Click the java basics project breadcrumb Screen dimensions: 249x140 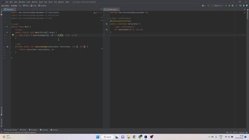pyautogui.click(x=5, y=5)
